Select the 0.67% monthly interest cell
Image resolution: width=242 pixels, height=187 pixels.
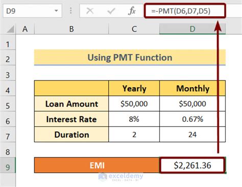point(192,119)
